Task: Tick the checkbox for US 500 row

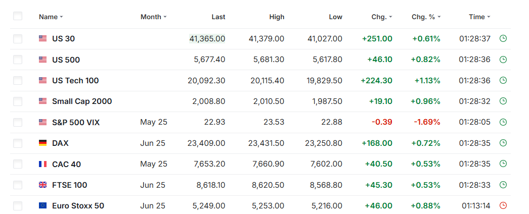Action: coord(18,60)
